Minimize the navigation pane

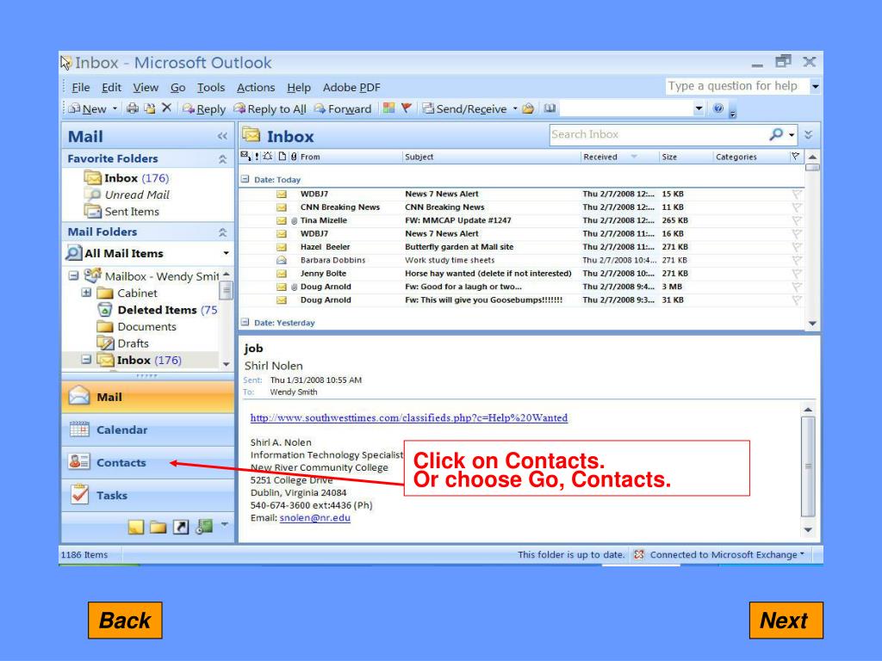(222, 136)
